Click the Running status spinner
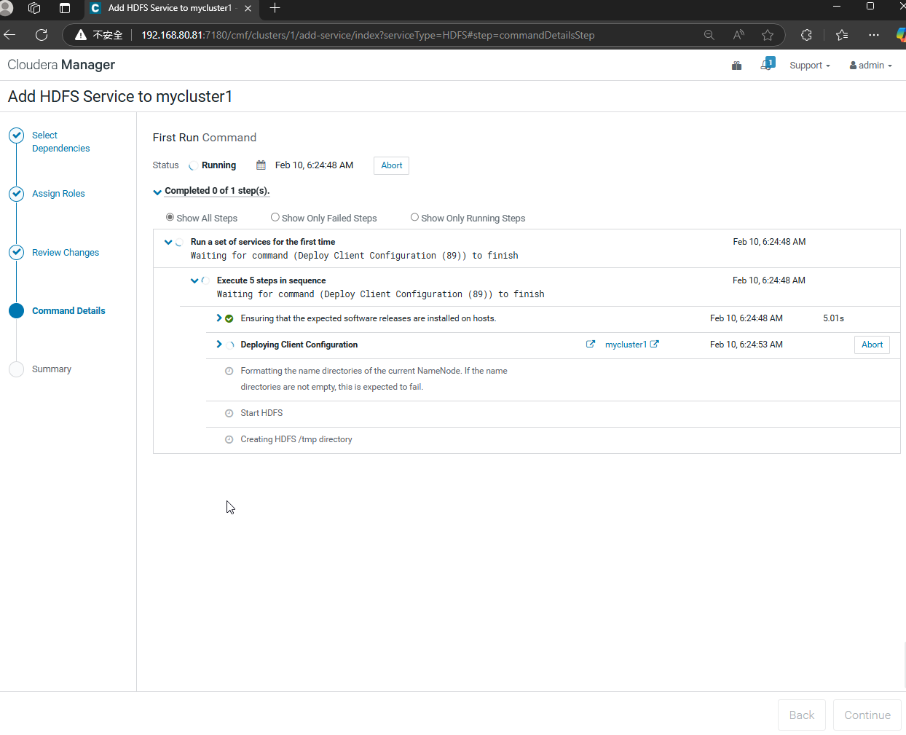 (193, 166)
